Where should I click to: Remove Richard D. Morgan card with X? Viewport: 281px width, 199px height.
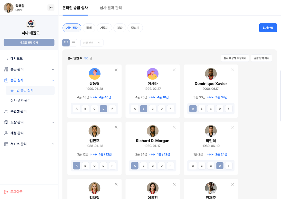coord(174,127)
